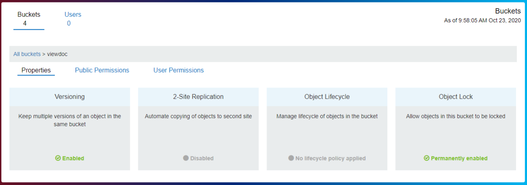The image size is (527, 185).
Task: Switch to the Buckets tab
Action: 29,19
